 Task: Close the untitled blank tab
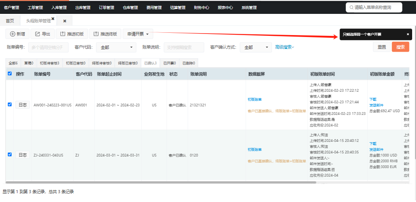click(65, 21)
